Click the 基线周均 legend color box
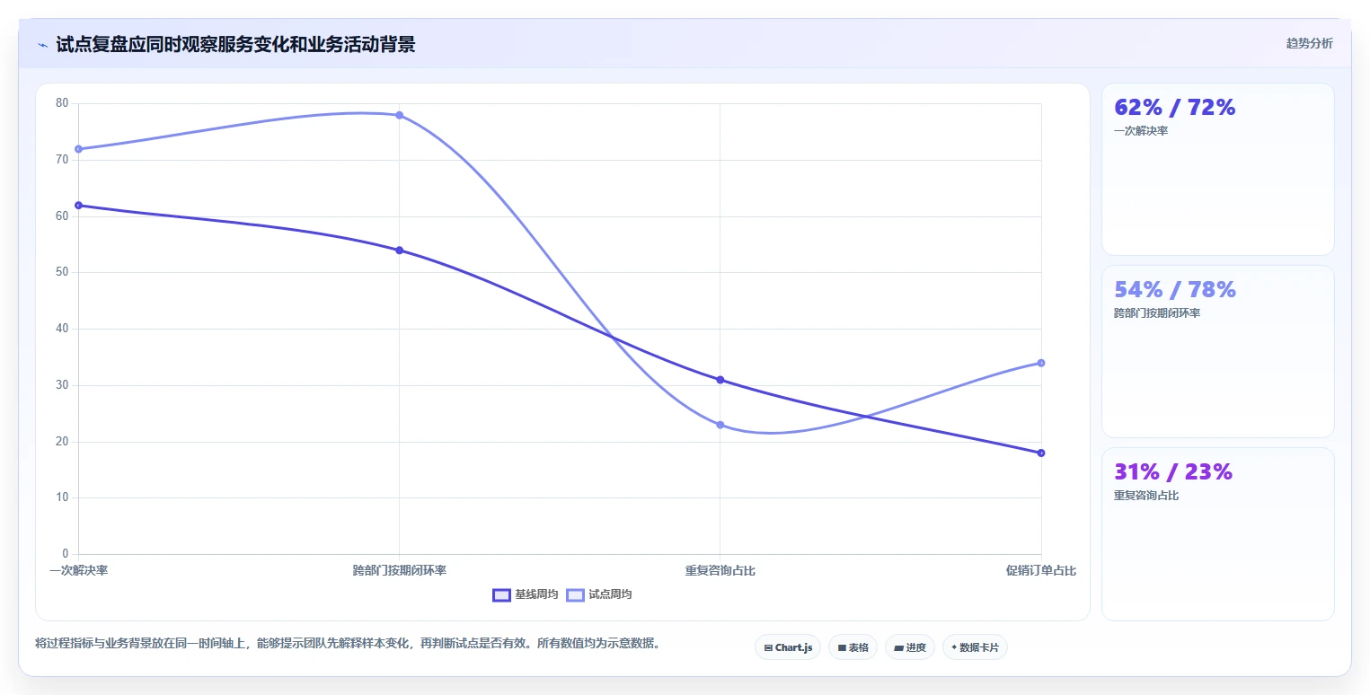 point(501,594)
